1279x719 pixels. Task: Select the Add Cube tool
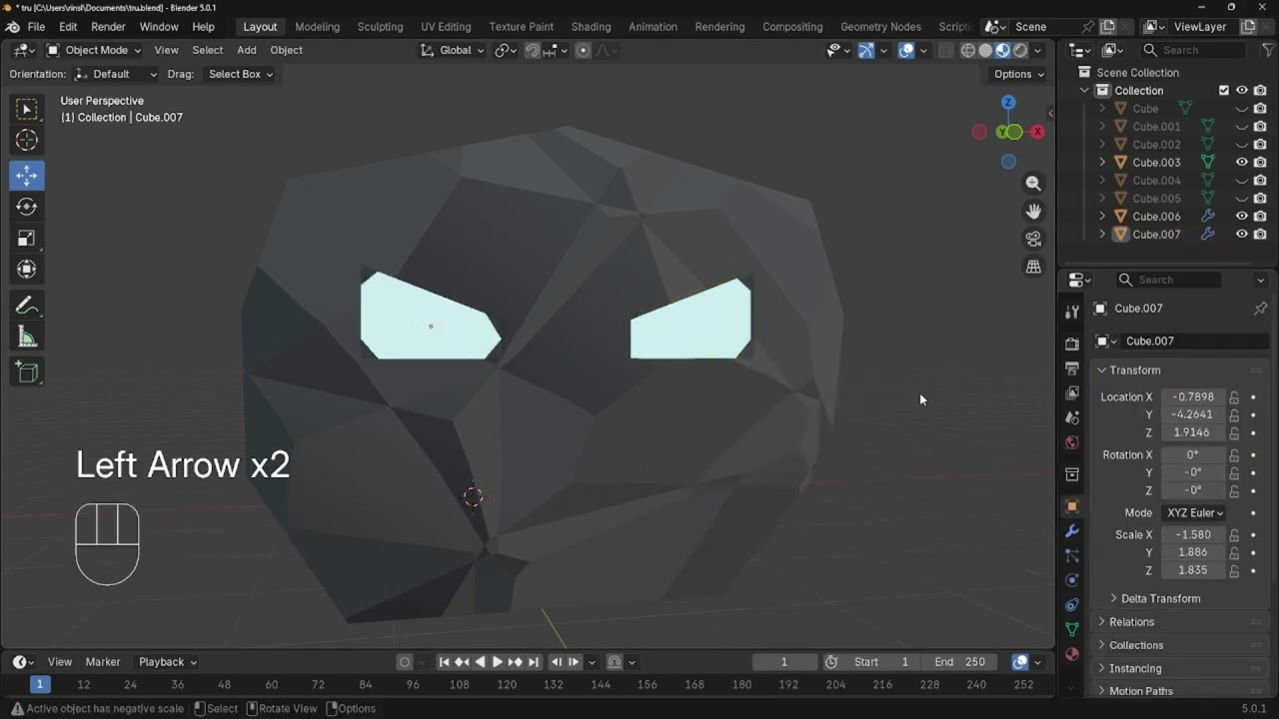tap(27, 372)
